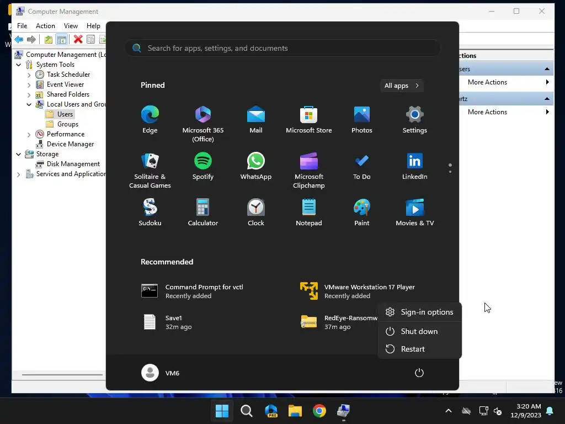Open the To Do app
Image resolution: width=565 pixels, height=424 pixels.
(x=362, y=166)
